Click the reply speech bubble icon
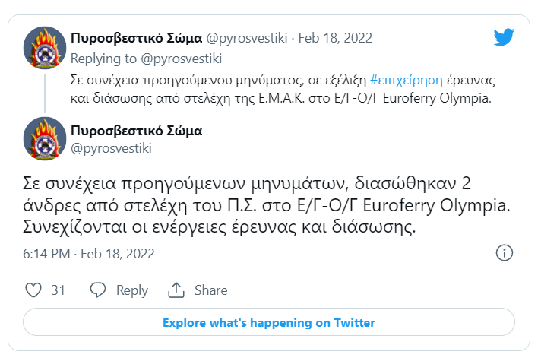Viewport: 560px width, 361px height. coord(98,290)
